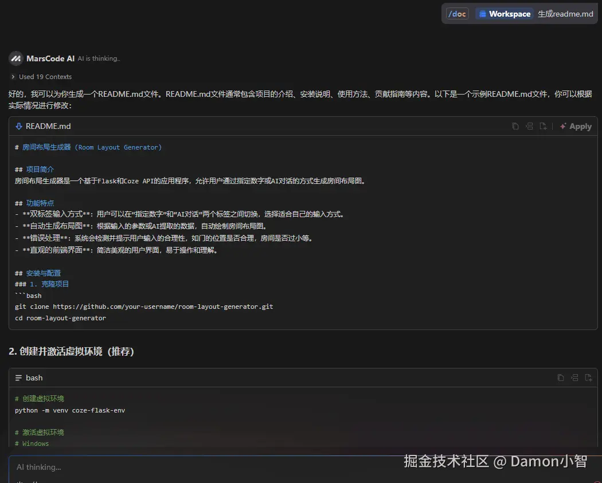Click the '**双标签输入方式**' bullet line
Viewport: 602px width, 483px height.
pyautogui.click(x=179, y=214)
